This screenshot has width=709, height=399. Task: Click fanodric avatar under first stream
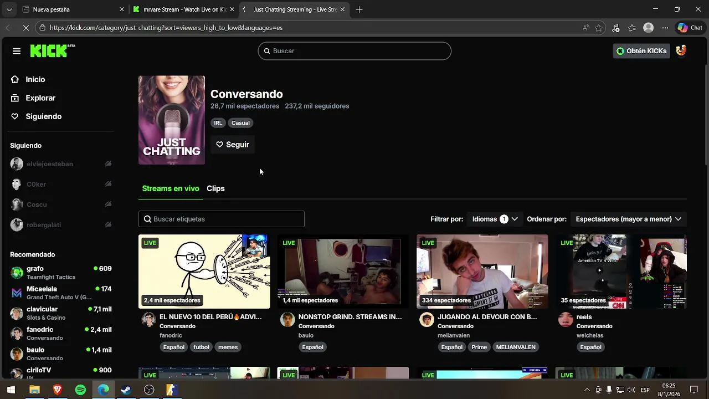coord(148,319)
